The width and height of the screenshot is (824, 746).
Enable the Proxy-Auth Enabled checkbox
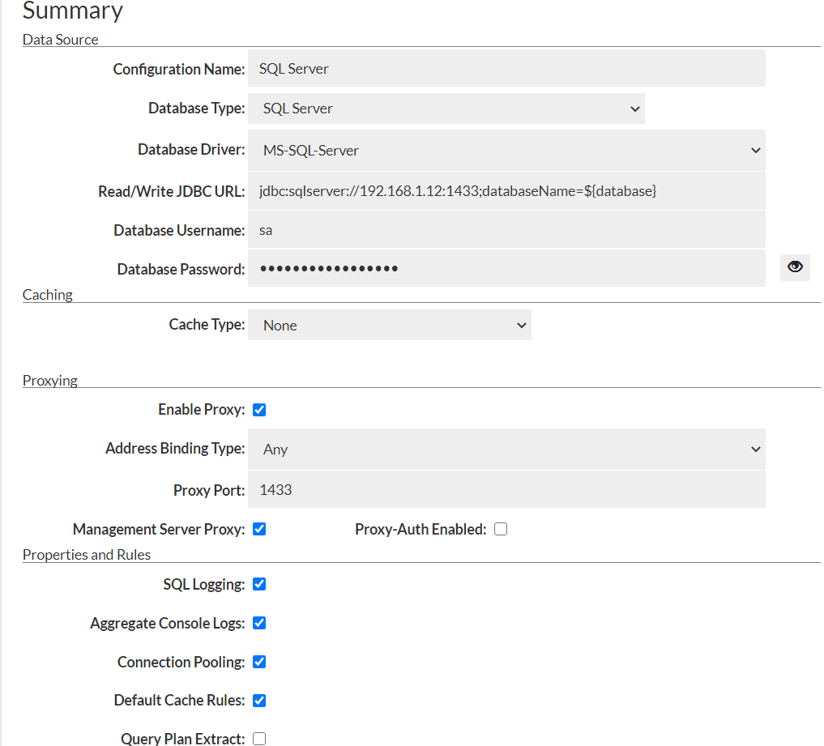pyautogui.click(x=501, y=529)
